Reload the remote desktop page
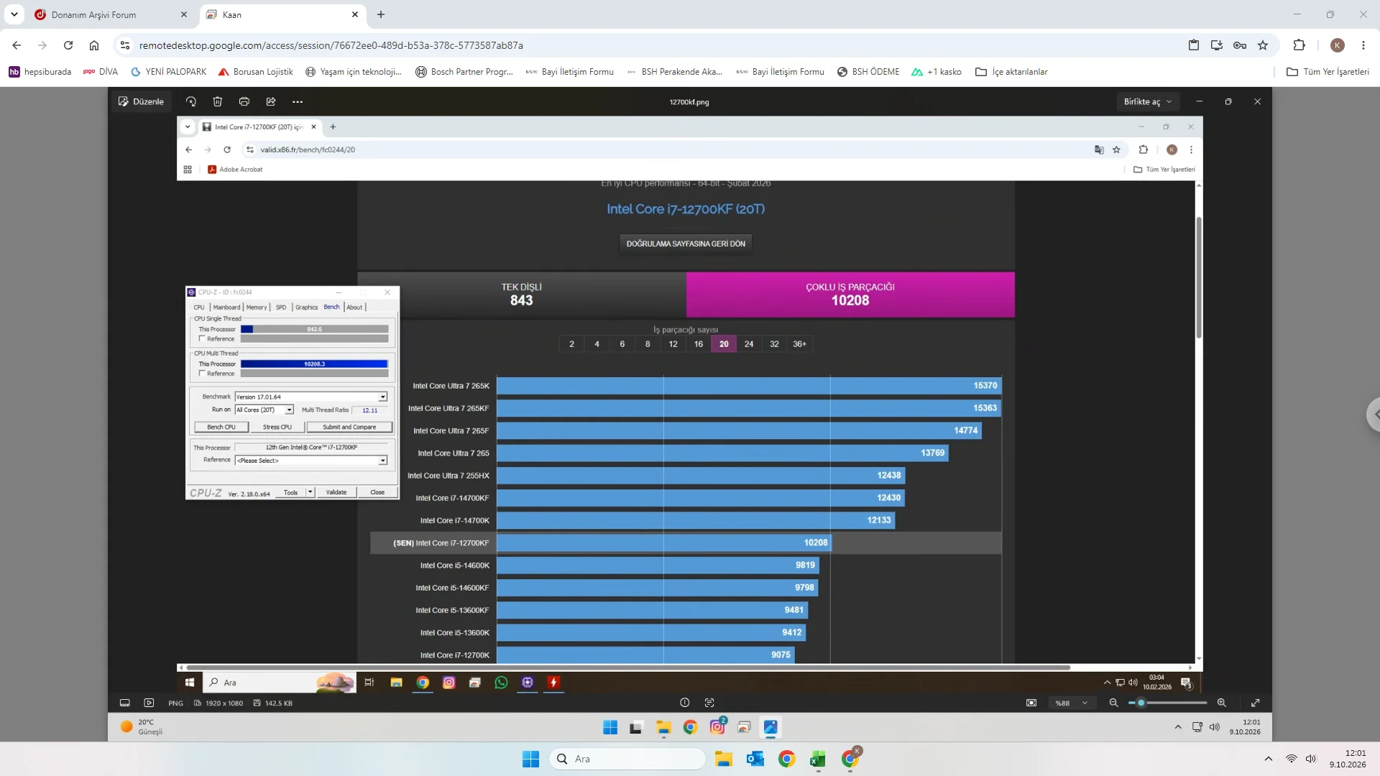This screenshot has width=1380, height=776. pos(68,45)
